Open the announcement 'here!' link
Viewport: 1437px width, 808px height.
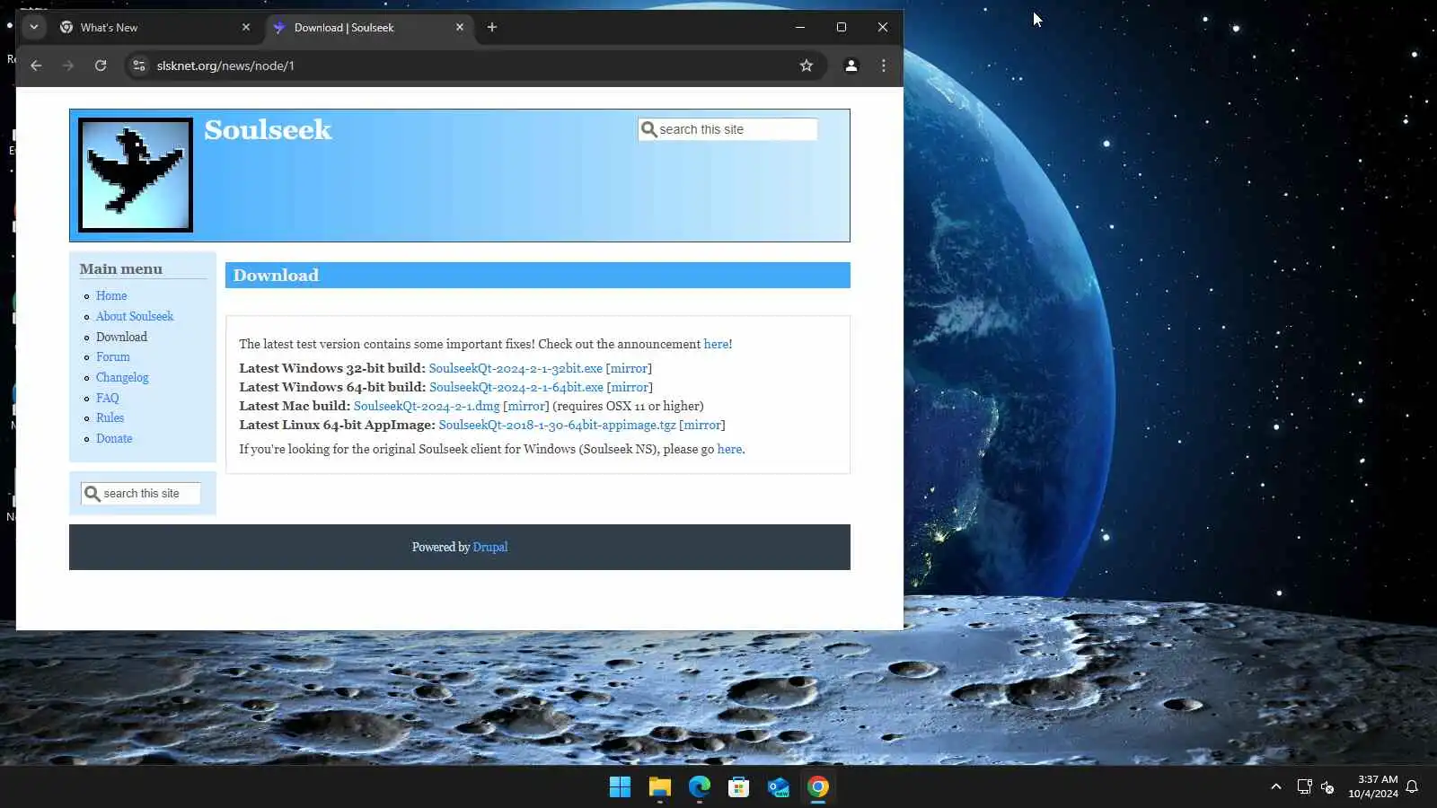pyautogui.click(x=718, y=344)
